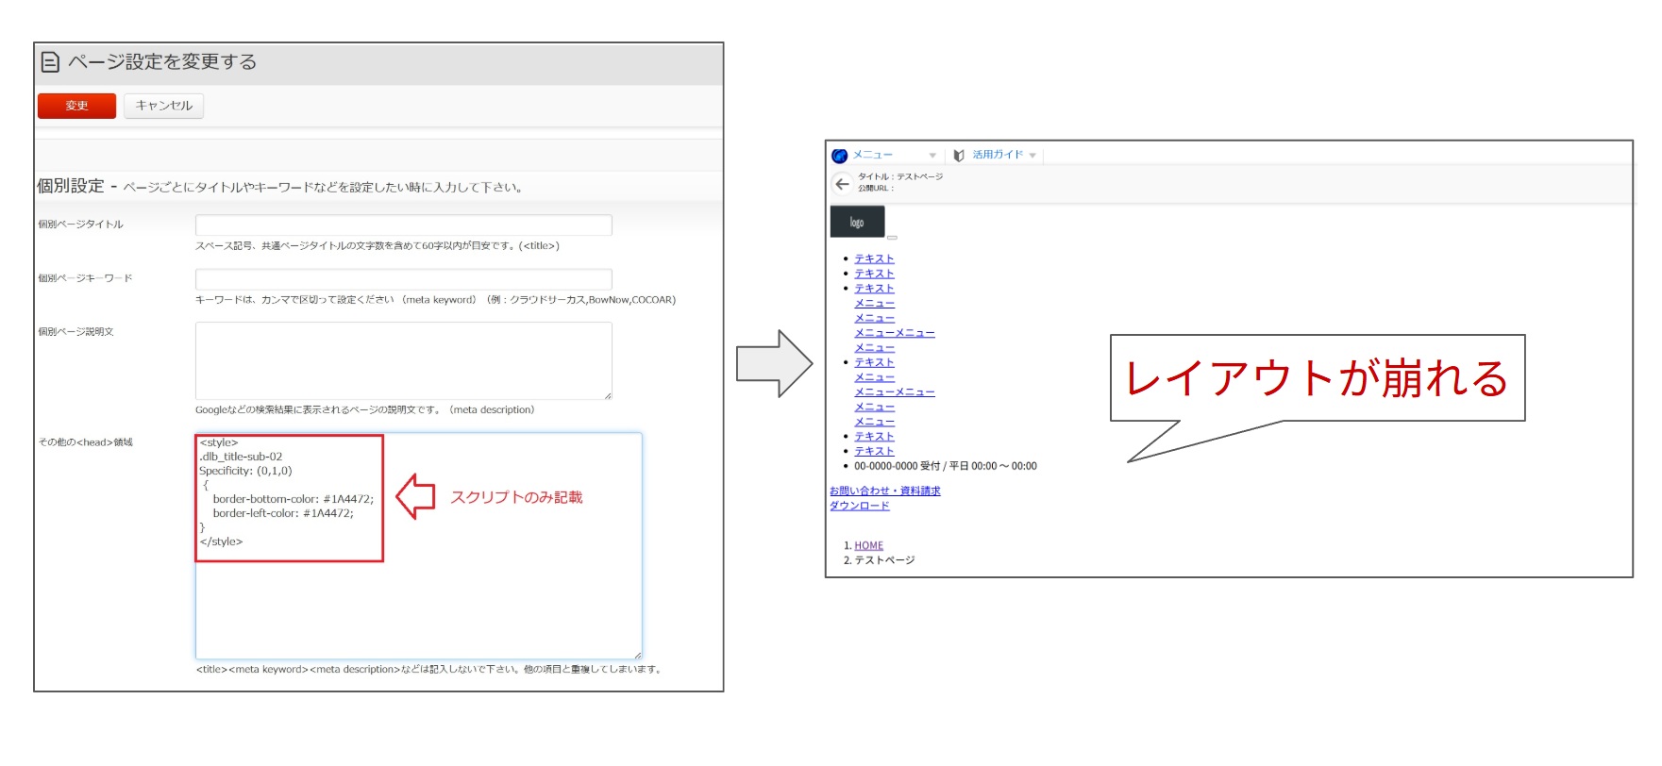Screen dimensions: 1662x766
Task: Click the キャンセル button
Action: click(163, 106)
